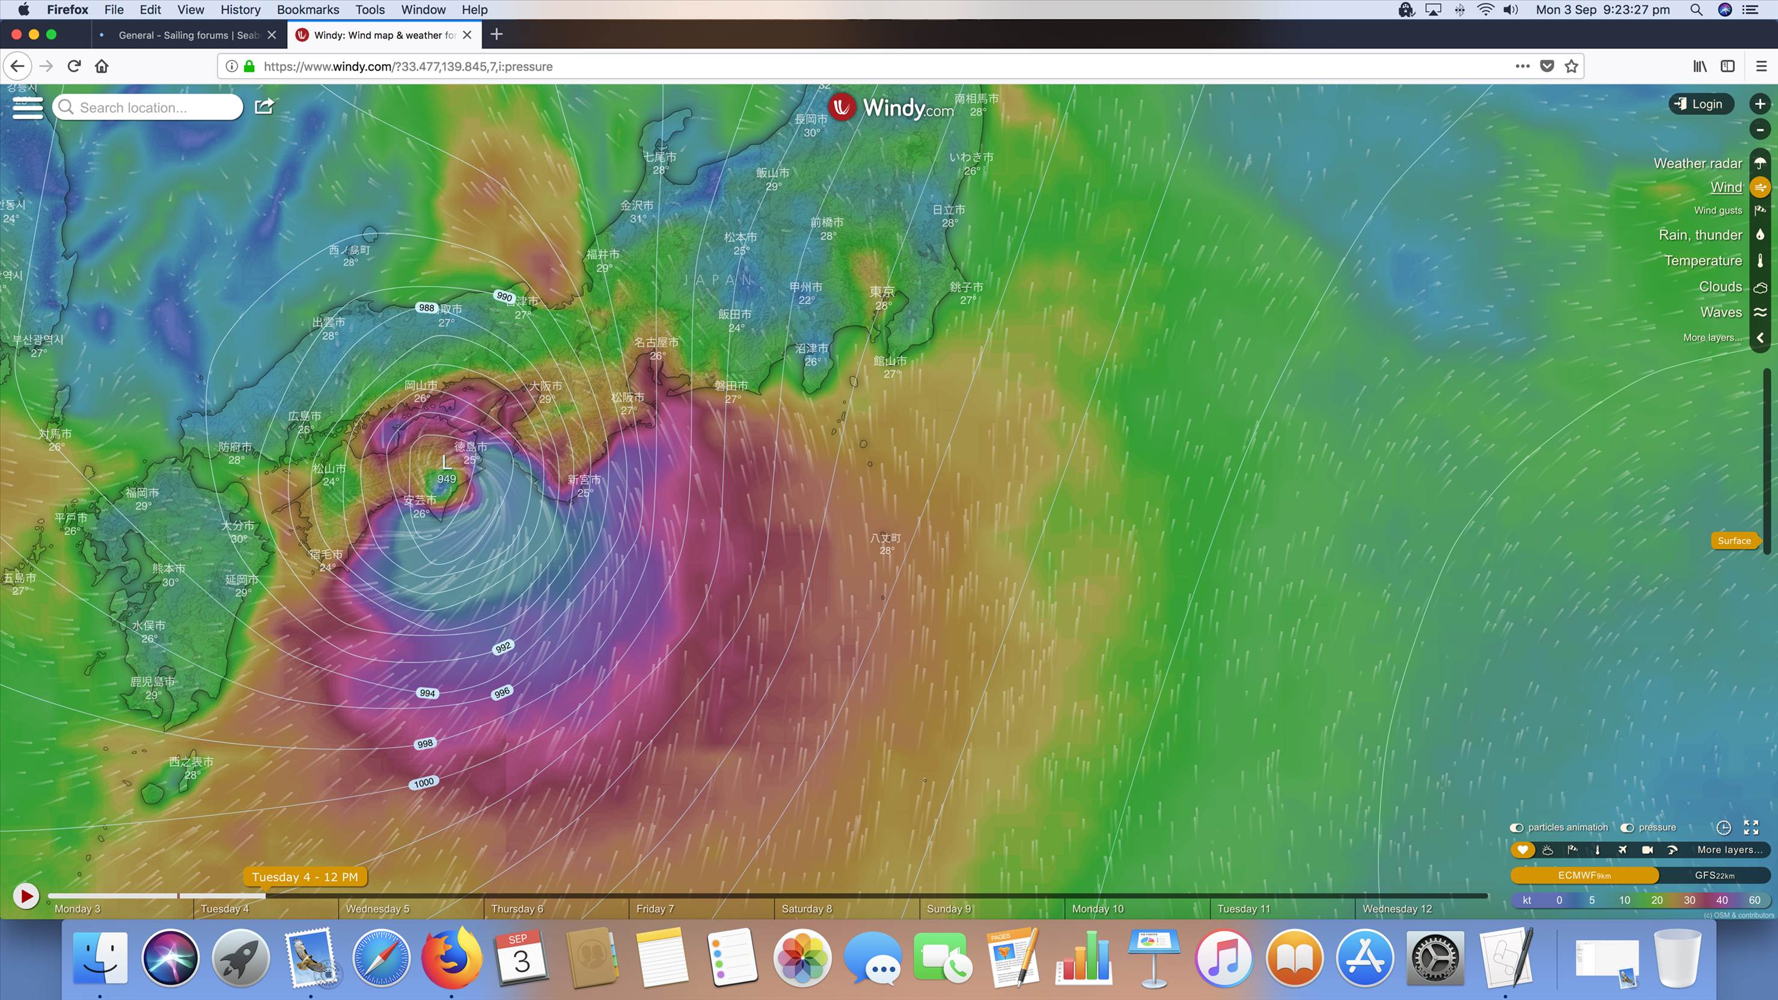Open More layers in bottom toolbar
This screenshot has width=1778, height=1000.
click(1729, 850)
